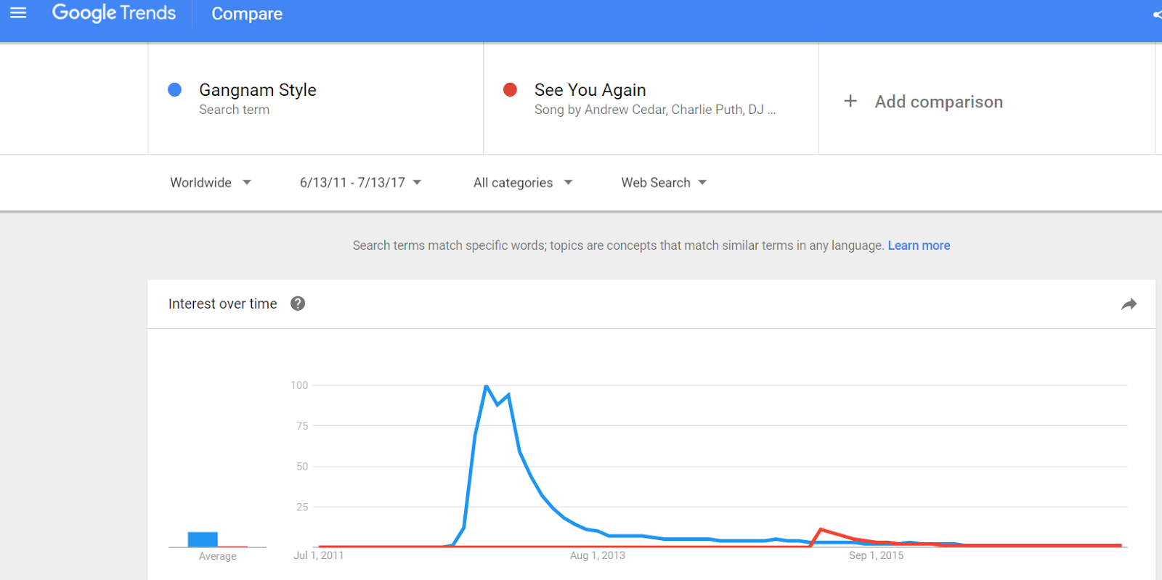
Task: Click the share icon in the top bar
Action: tap(1157, 15)
